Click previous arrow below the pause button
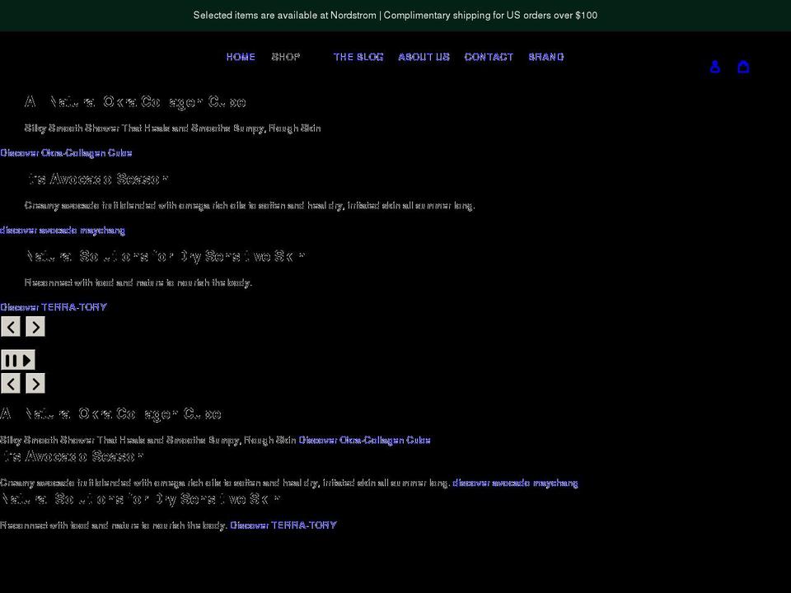791x593 pixels. pyautogui.click(x=11, y=384)
